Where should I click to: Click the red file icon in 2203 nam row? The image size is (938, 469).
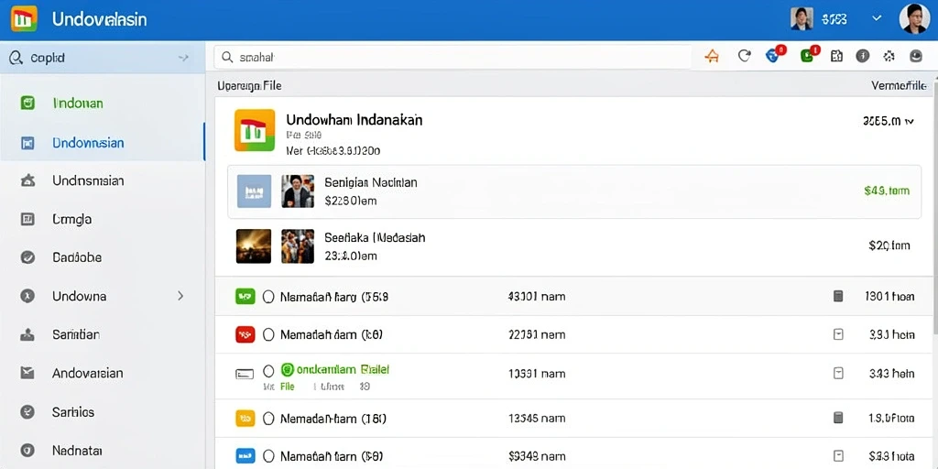coord(245,335)
